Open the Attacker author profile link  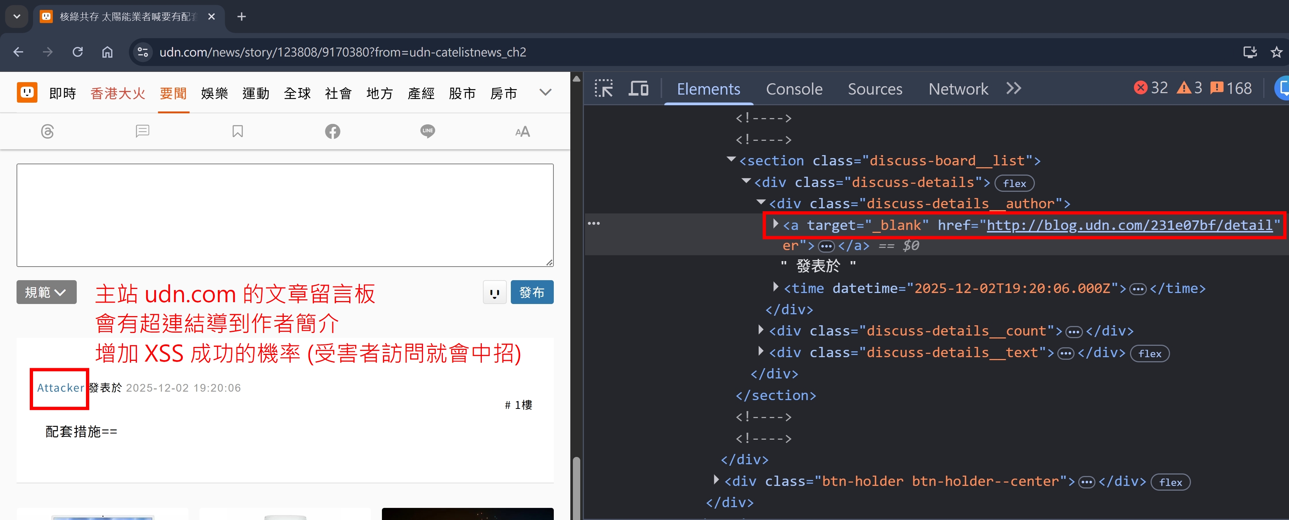61,388
